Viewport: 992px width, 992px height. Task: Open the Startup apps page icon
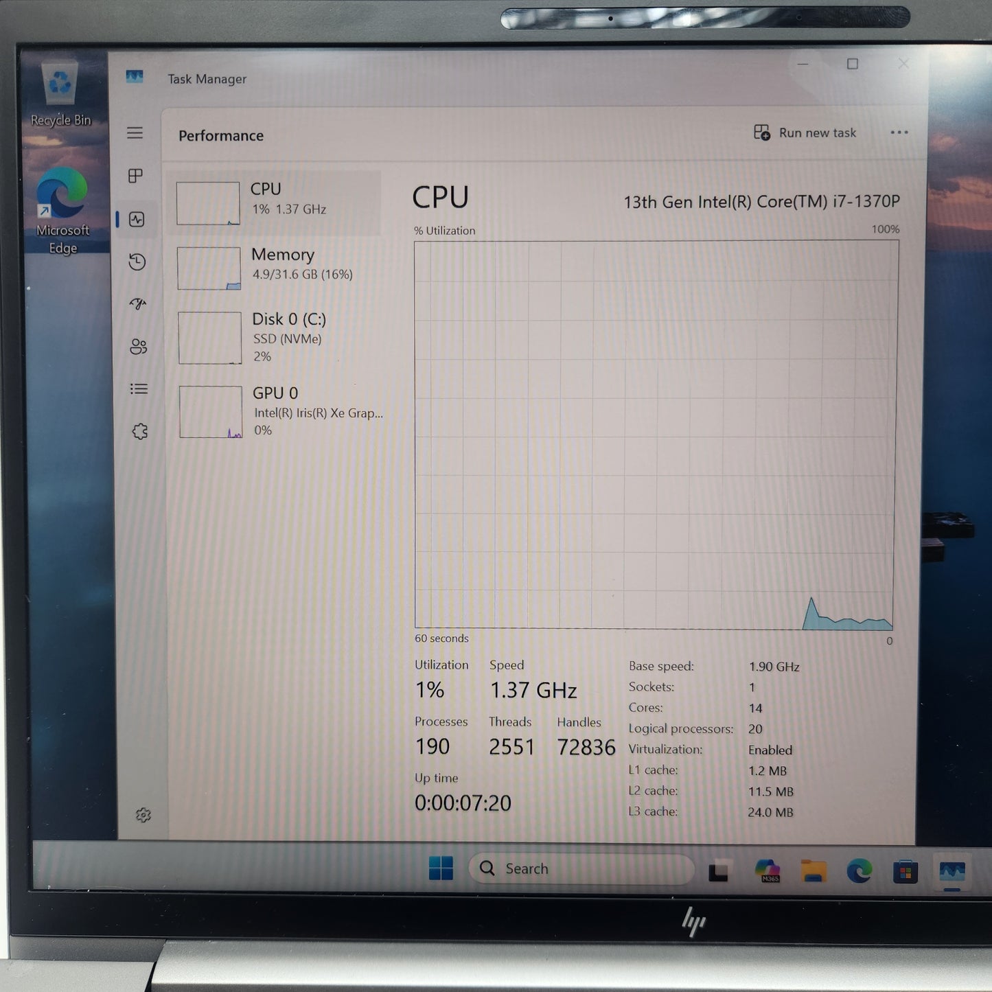[138, 303]
